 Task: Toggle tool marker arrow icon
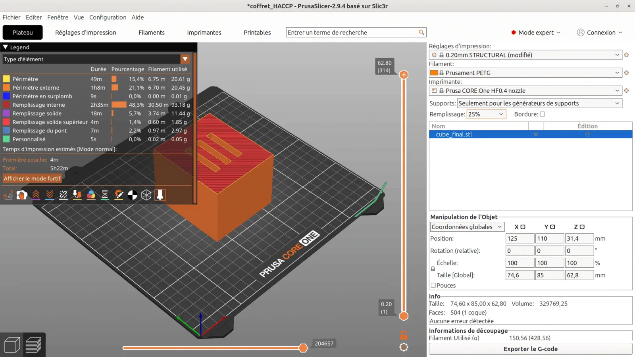[160, 195]
